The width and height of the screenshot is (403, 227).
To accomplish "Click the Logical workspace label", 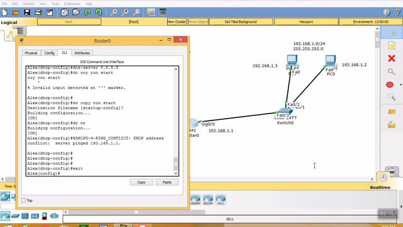I will click(9, 23).
